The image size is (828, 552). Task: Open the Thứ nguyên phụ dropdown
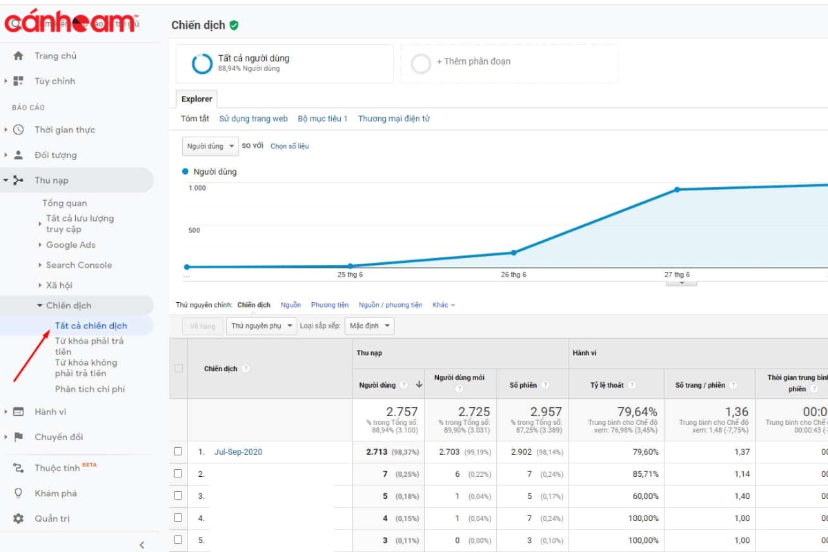coord(262,326)
